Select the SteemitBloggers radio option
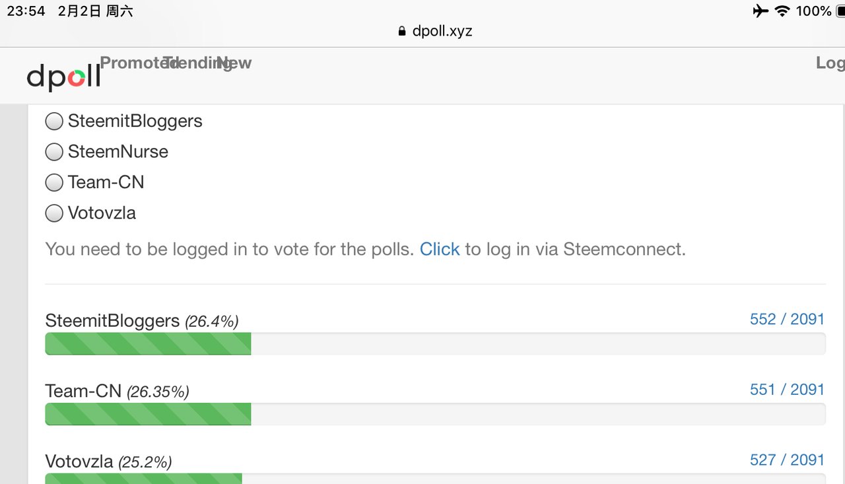This screenshot has height=484, width=845. point(54,121)
